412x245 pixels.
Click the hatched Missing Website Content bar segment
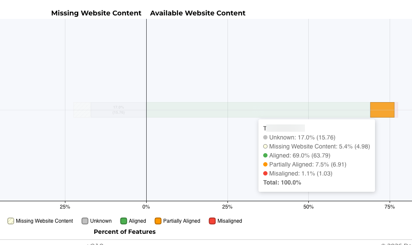[82, 110]
